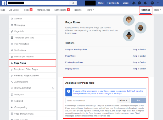
Task: Click Home in the top bar
Action: click(101, 3)
